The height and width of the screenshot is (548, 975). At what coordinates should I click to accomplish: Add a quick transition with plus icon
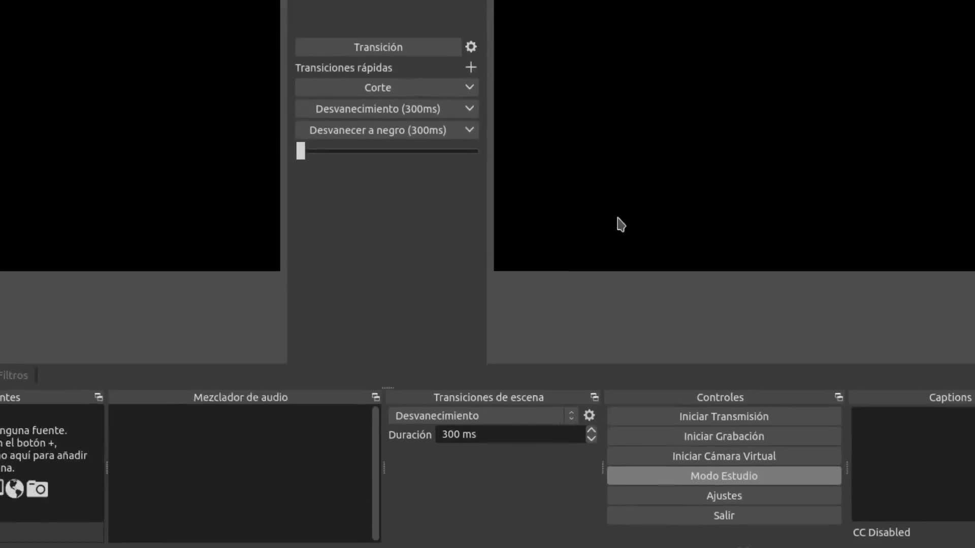[471, 67]
